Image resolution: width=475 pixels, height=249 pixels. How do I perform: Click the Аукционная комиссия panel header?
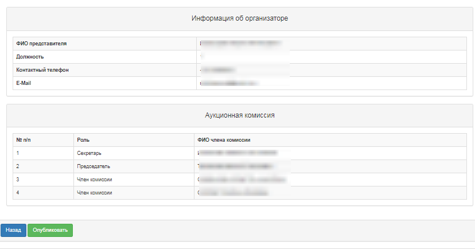pyautogui.click(x=240, y=115)
